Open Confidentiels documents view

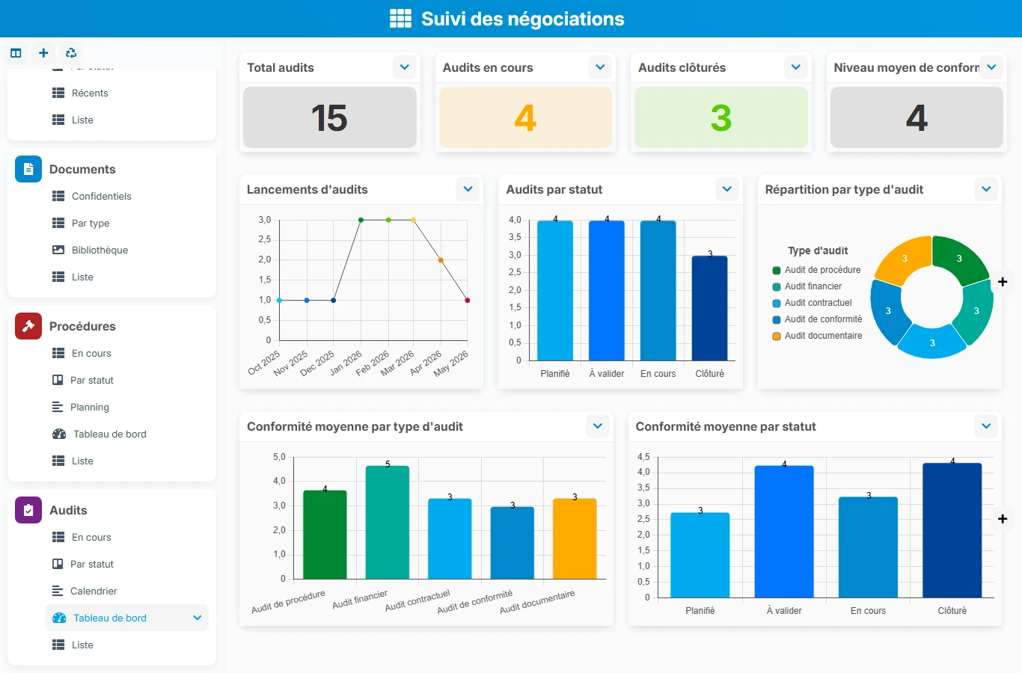(x=102, y=196)
